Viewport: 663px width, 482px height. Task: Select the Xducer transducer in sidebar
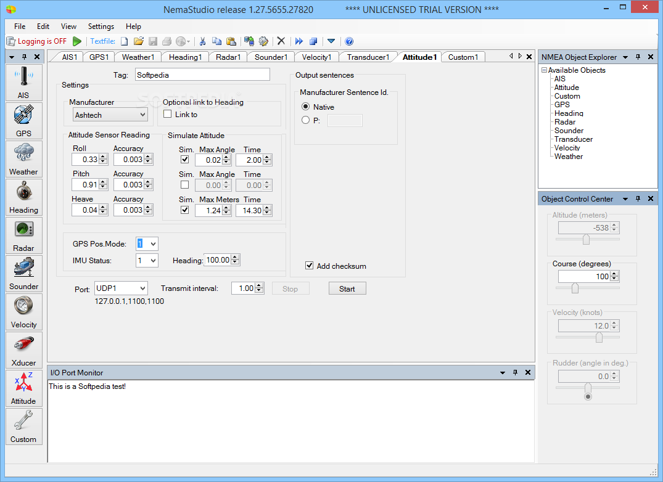(x=23, y=350)
